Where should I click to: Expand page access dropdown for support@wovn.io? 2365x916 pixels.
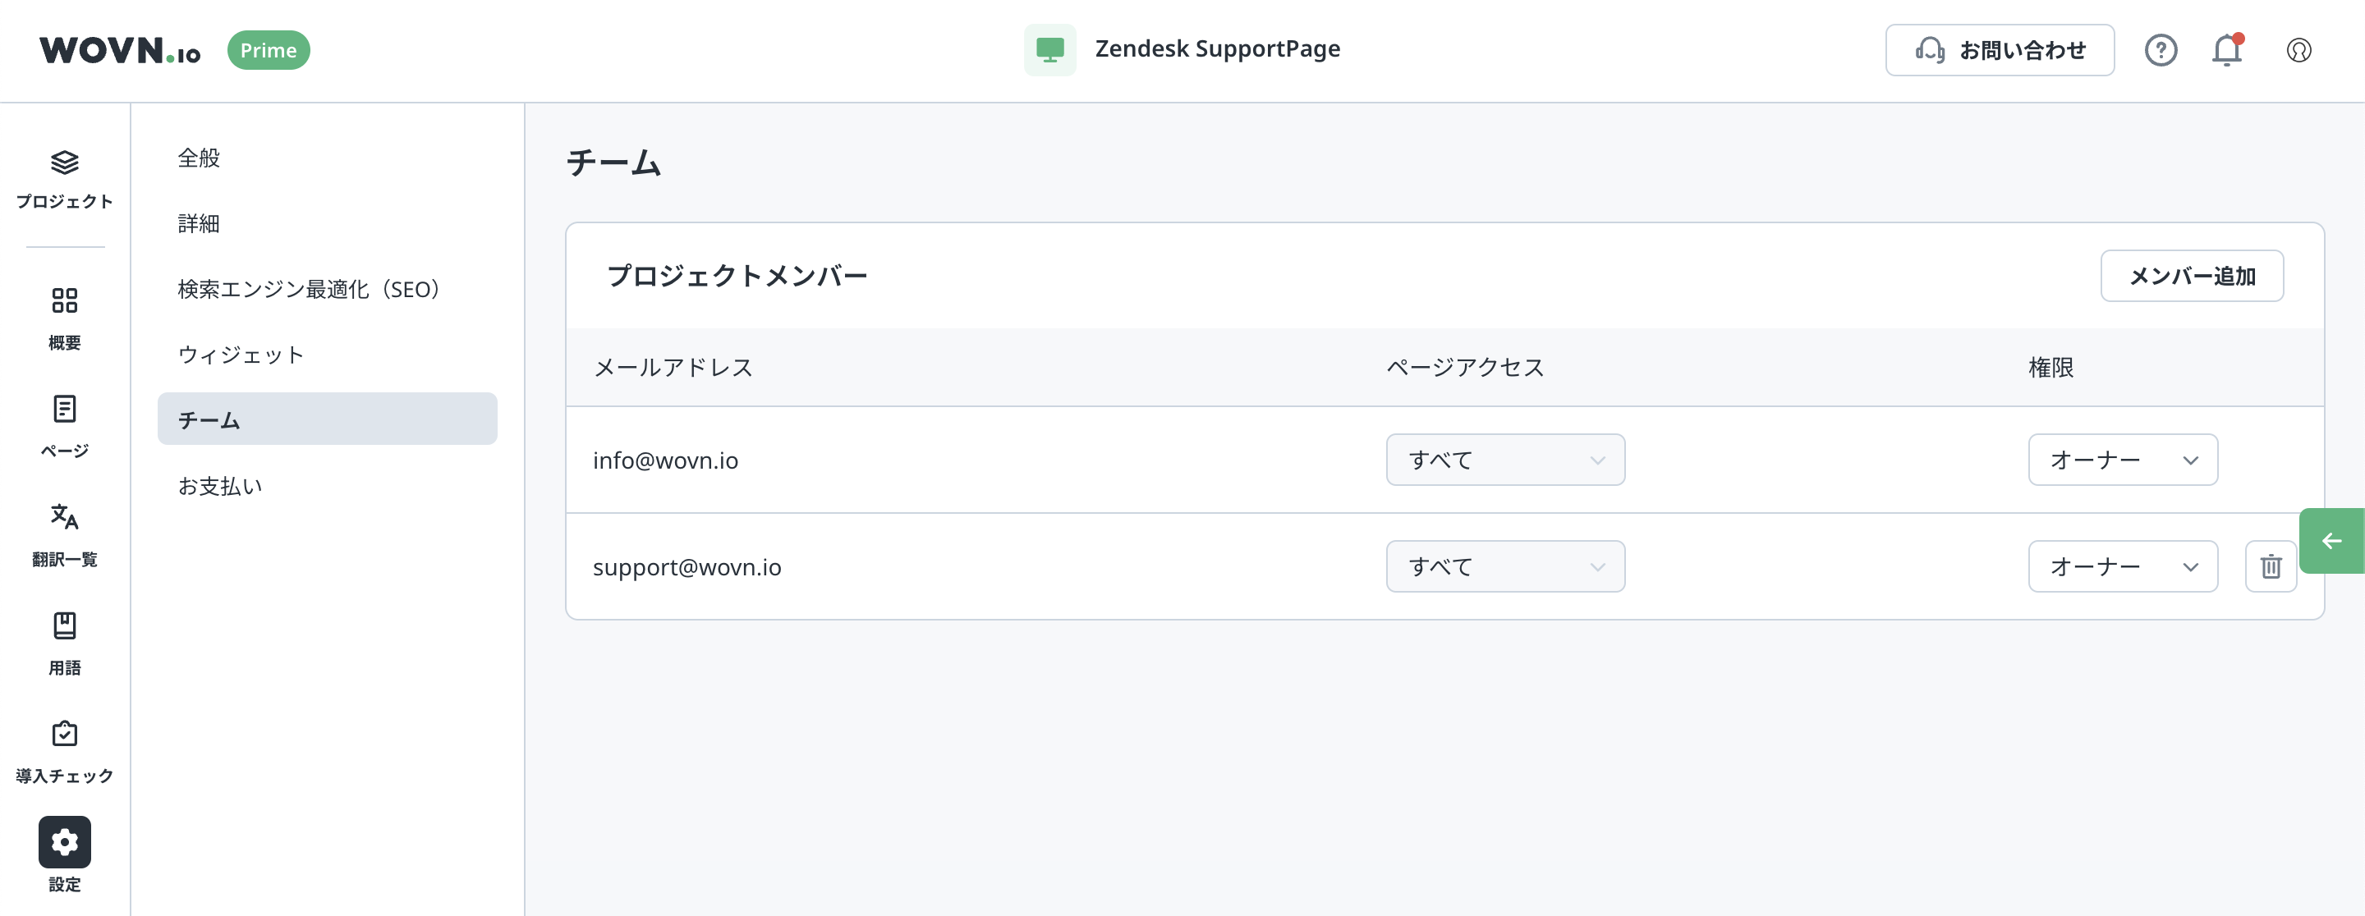click(1504, 566)
